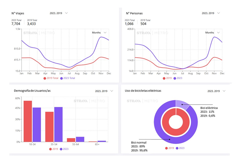Toggle the 2019 Total legend in N° Viajes

[51, 78]
